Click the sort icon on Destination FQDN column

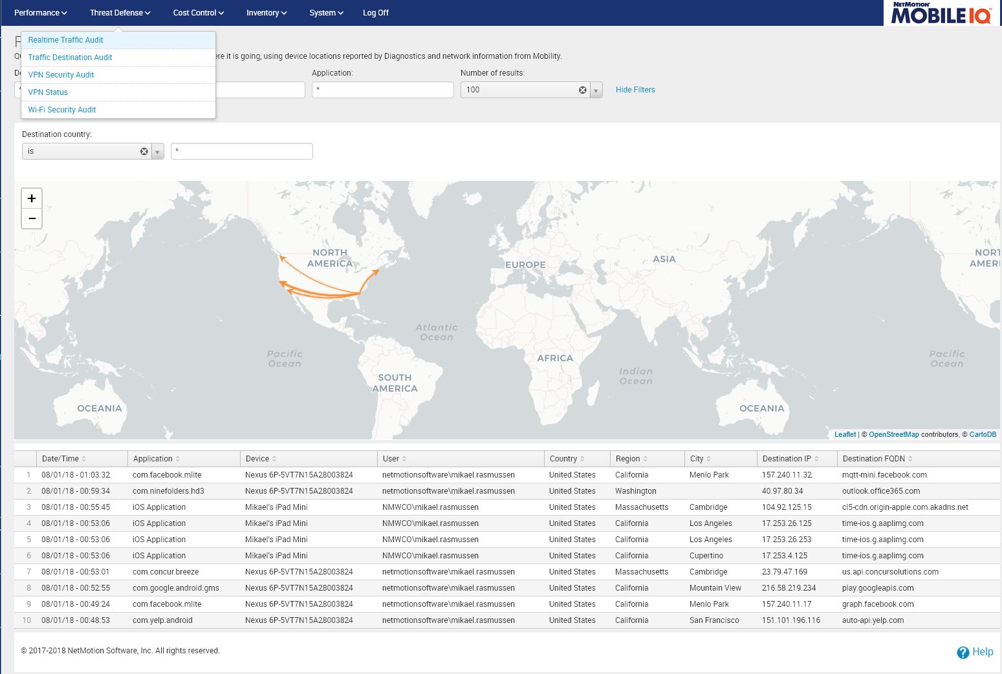[x=911, y=458]
